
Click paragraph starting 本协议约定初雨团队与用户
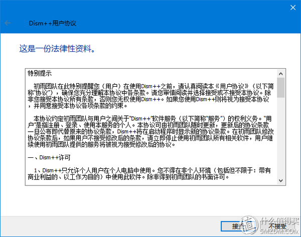click(150, 132)
